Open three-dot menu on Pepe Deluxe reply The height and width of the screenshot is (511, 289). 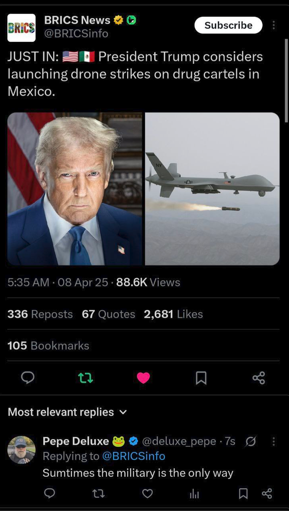(274, 441)
